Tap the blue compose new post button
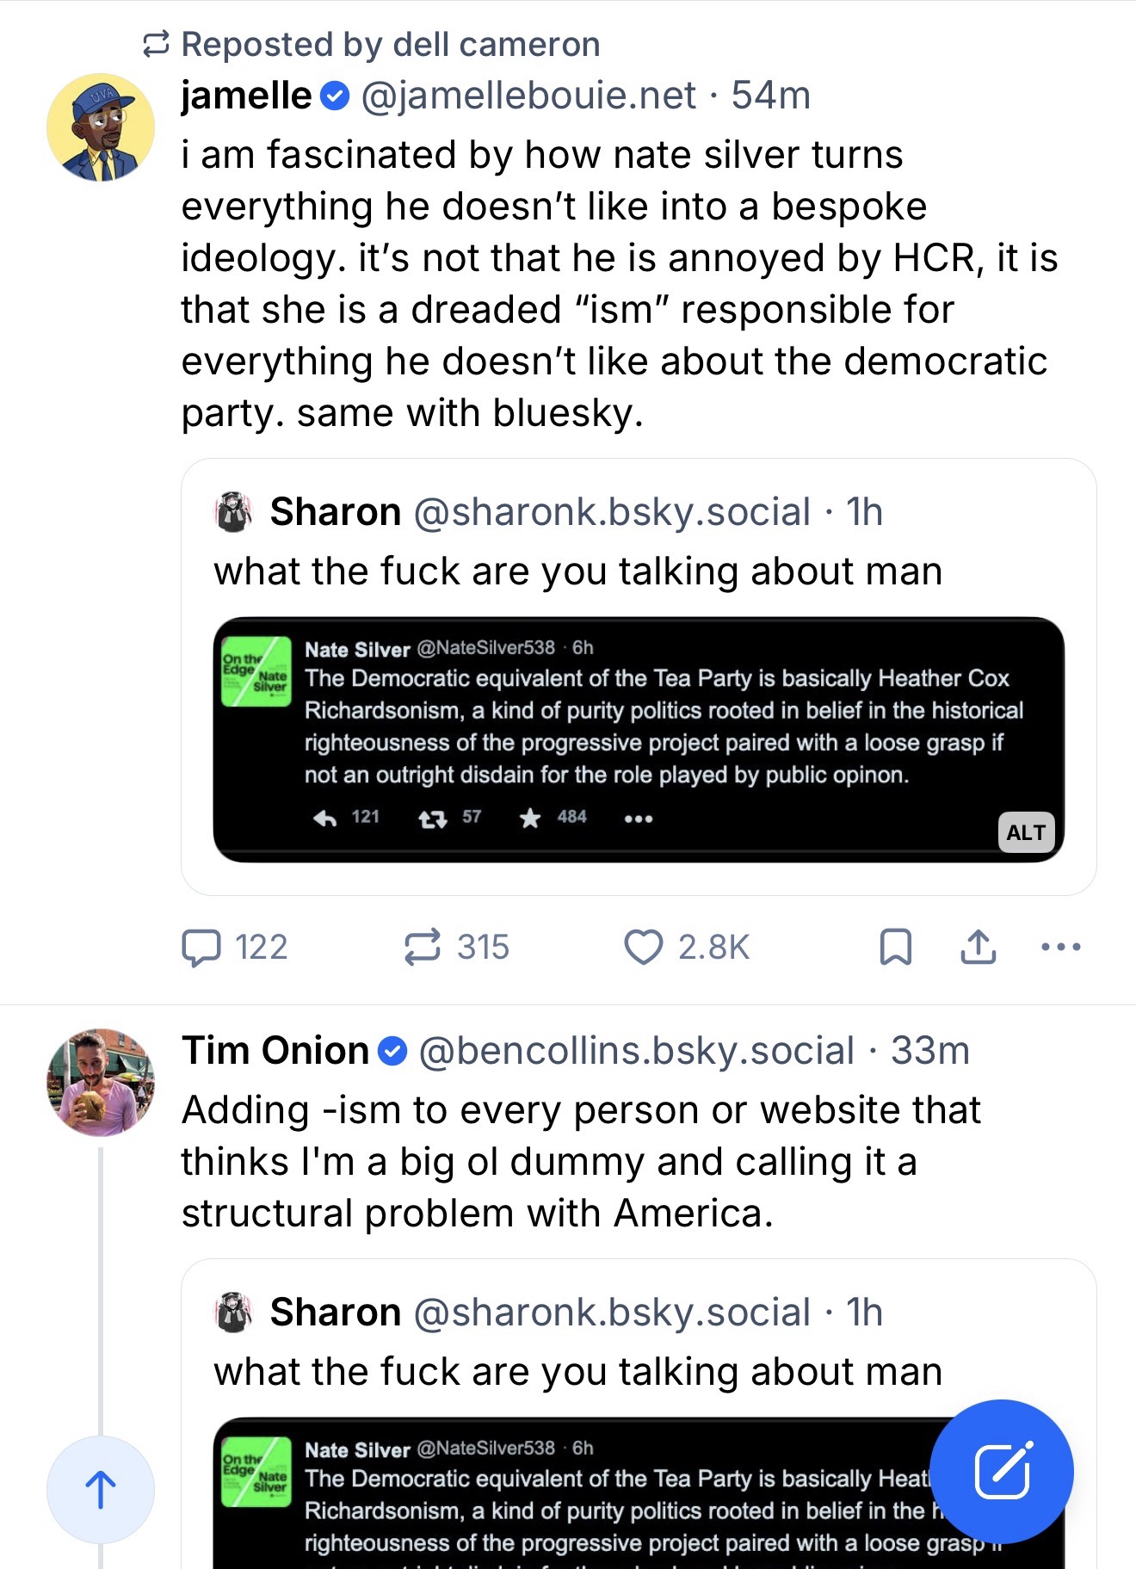This screenshot has height=1569, width=1136. 1002,1471
